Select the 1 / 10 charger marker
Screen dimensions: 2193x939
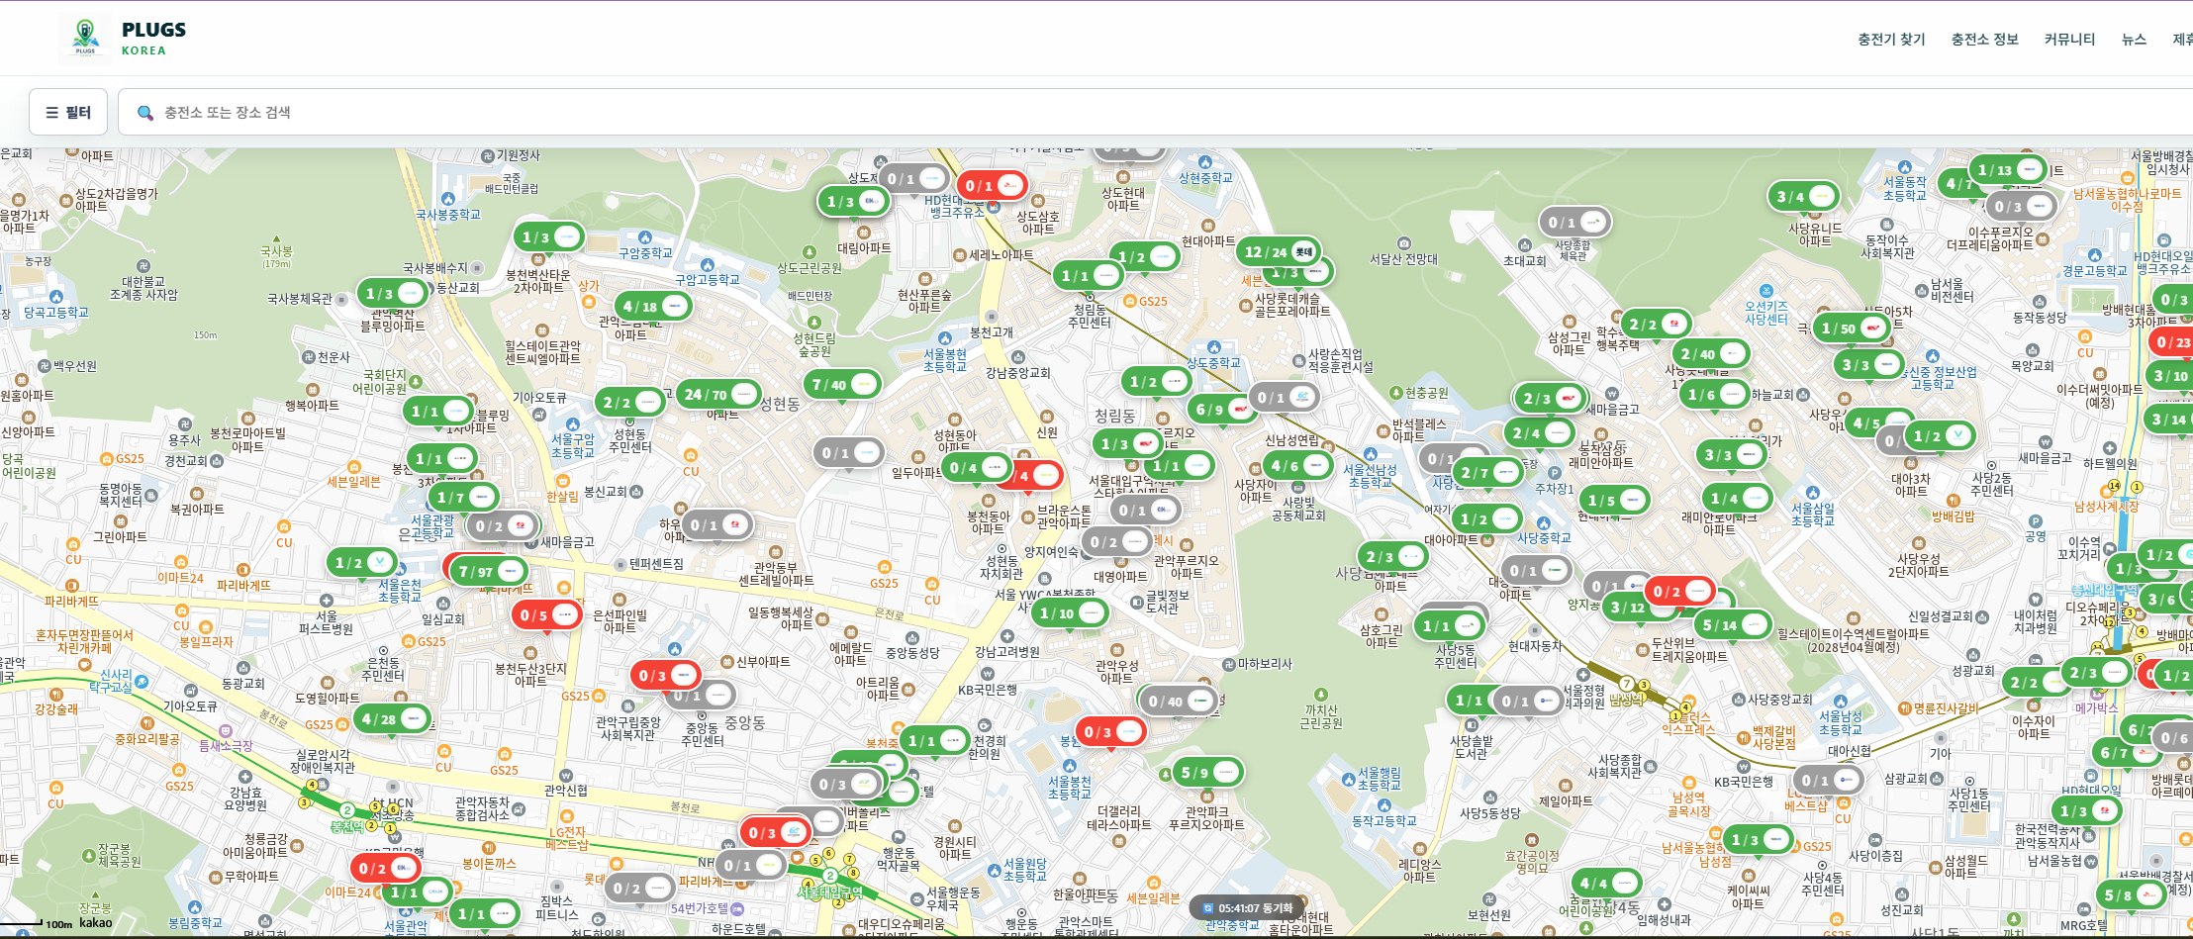[x=1069, y=612]
